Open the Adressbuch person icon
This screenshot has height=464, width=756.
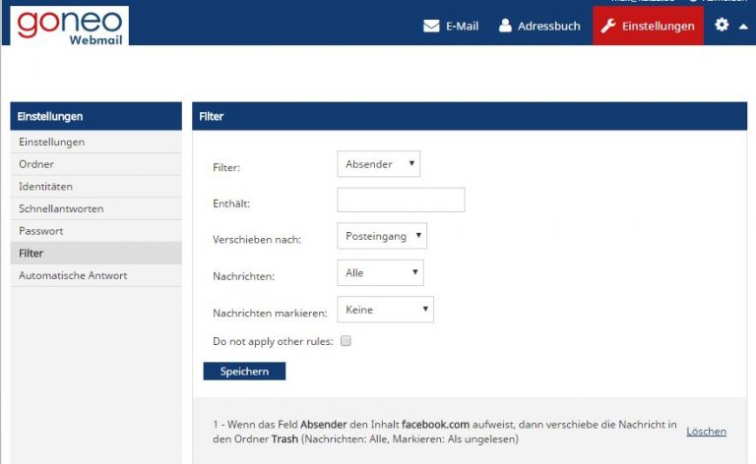coord(505,26)
